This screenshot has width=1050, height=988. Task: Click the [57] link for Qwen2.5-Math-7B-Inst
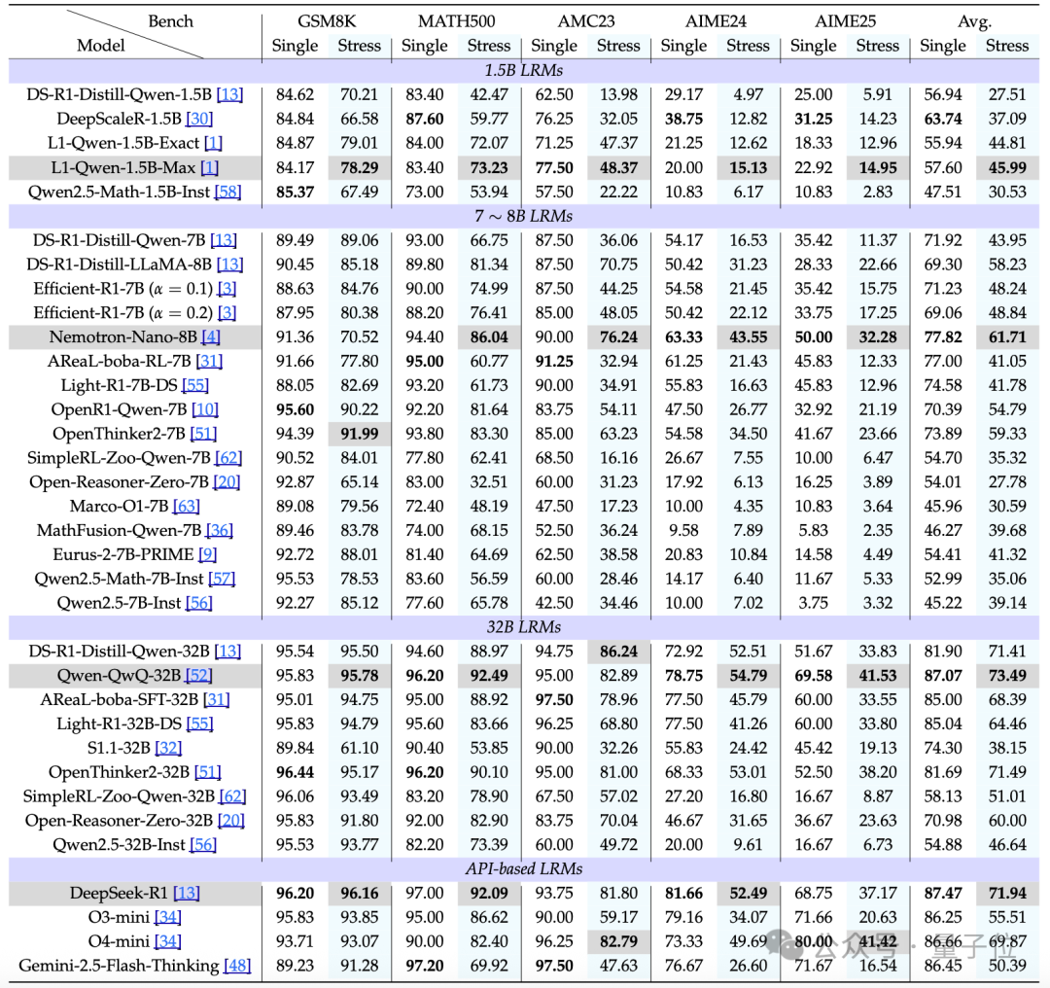[x=222, y=579]
